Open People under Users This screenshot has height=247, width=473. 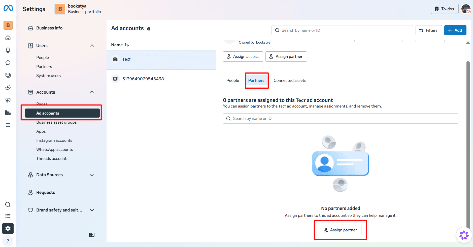pos(43,58)
